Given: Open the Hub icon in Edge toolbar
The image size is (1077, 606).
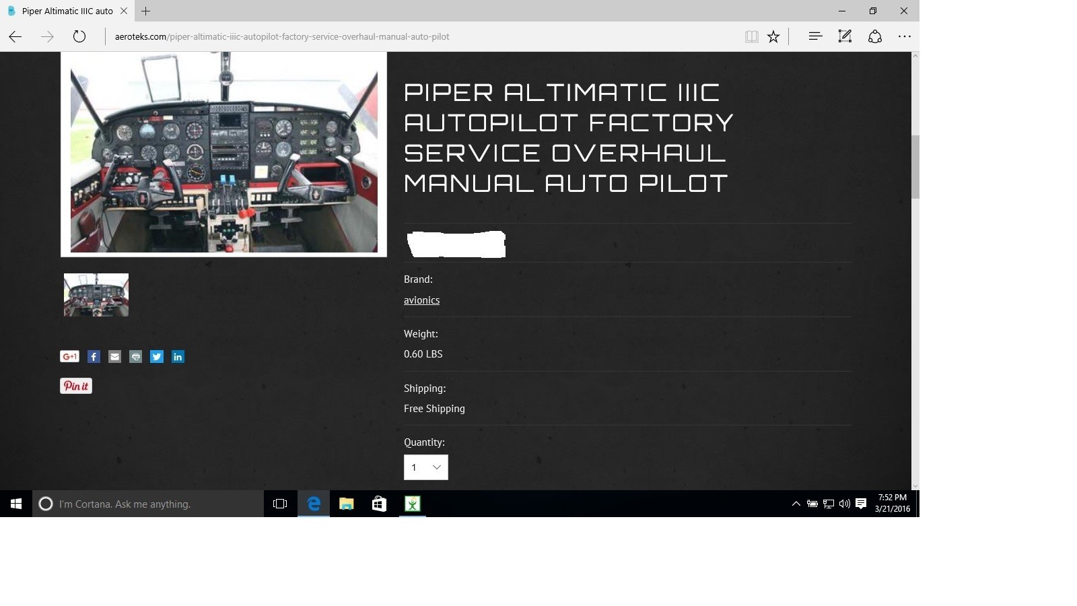Looking at the screenshot, I should coord(814,36).
